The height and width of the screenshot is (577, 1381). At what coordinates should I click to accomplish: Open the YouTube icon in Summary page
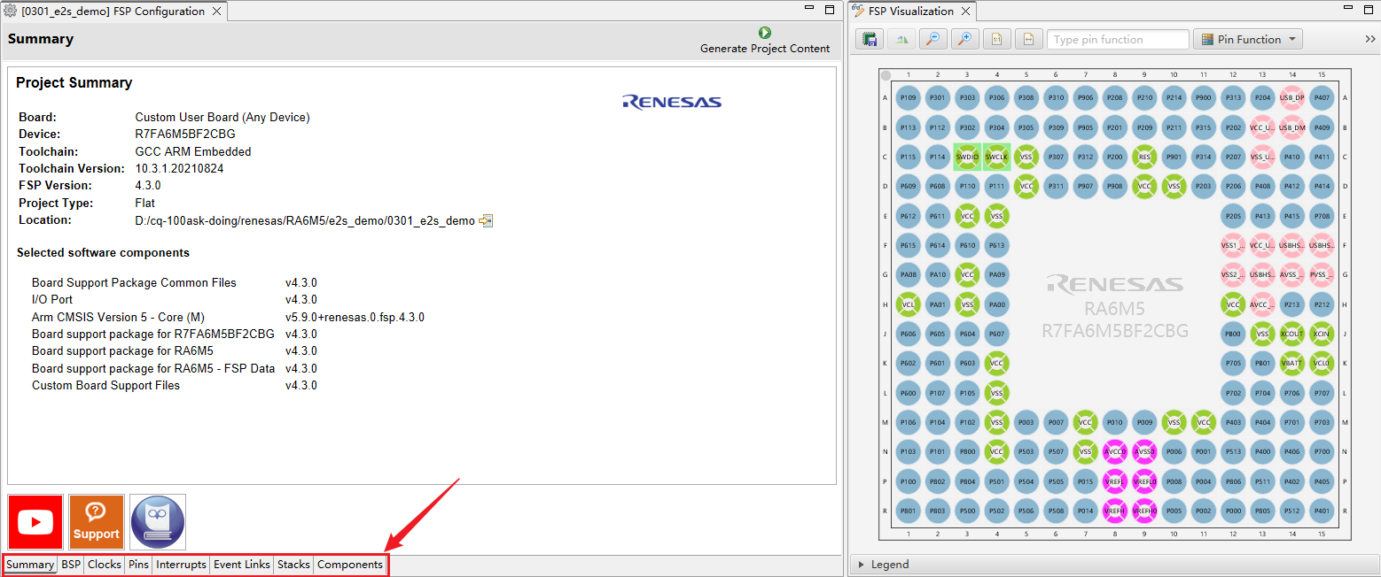point(35,522)
